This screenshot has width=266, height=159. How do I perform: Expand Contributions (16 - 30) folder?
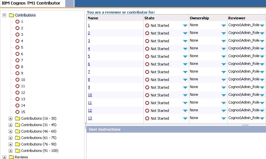pos(11,118)
